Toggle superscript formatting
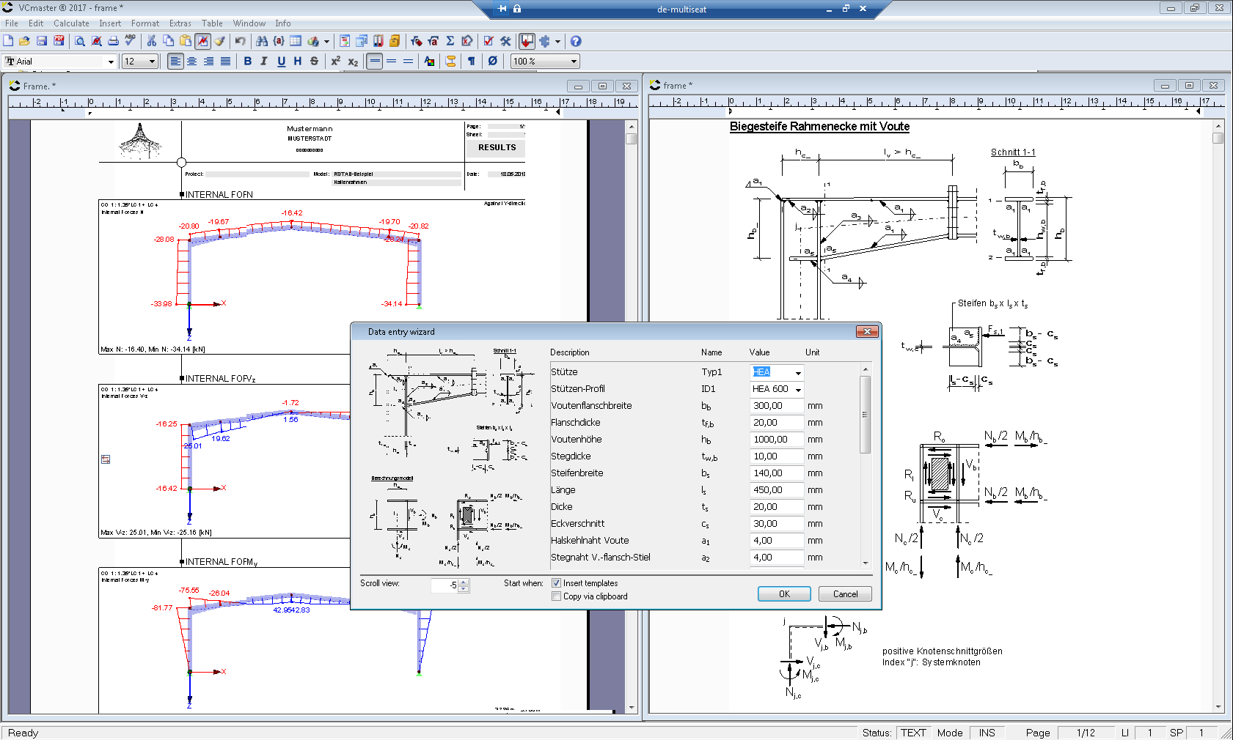The width and height of the screenshot is (1233, 740). click(x=335, y=62)
